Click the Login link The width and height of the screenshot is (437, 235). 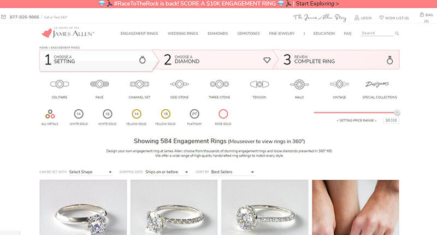(363, 18)
